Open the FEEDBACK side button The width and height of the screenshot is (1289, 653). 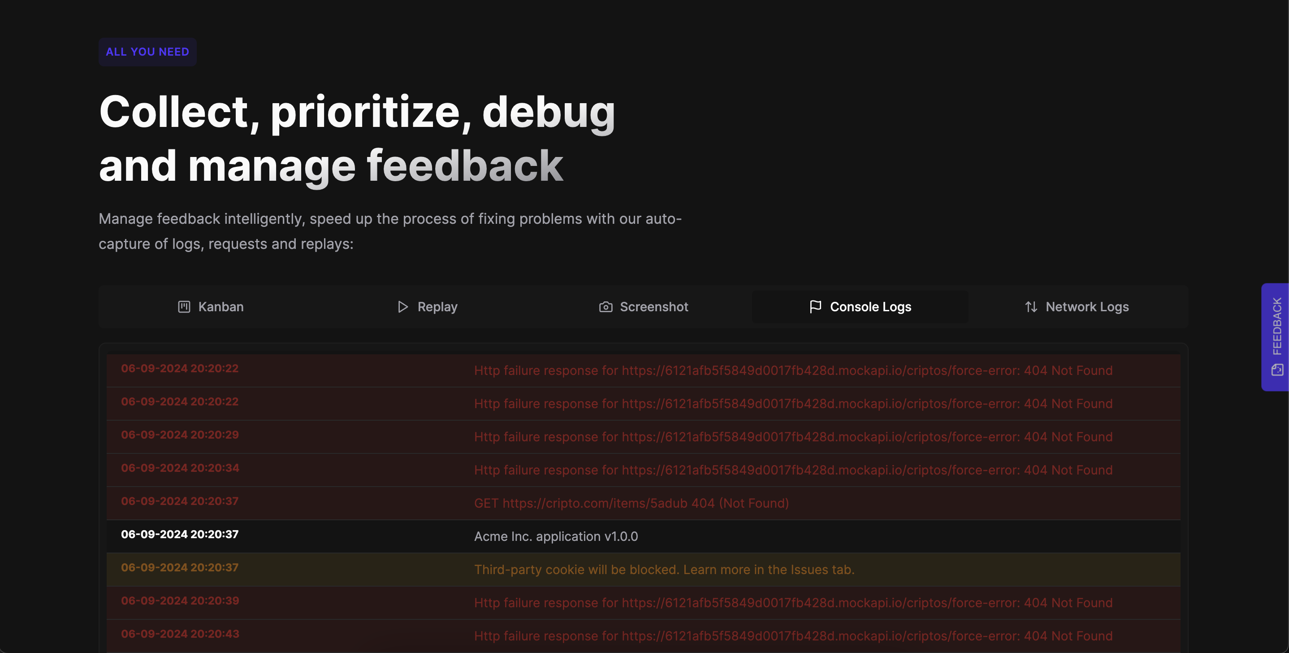1275,337
